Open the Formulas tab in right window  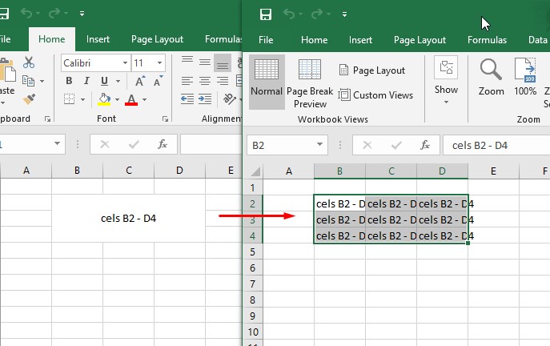point(487,40)
